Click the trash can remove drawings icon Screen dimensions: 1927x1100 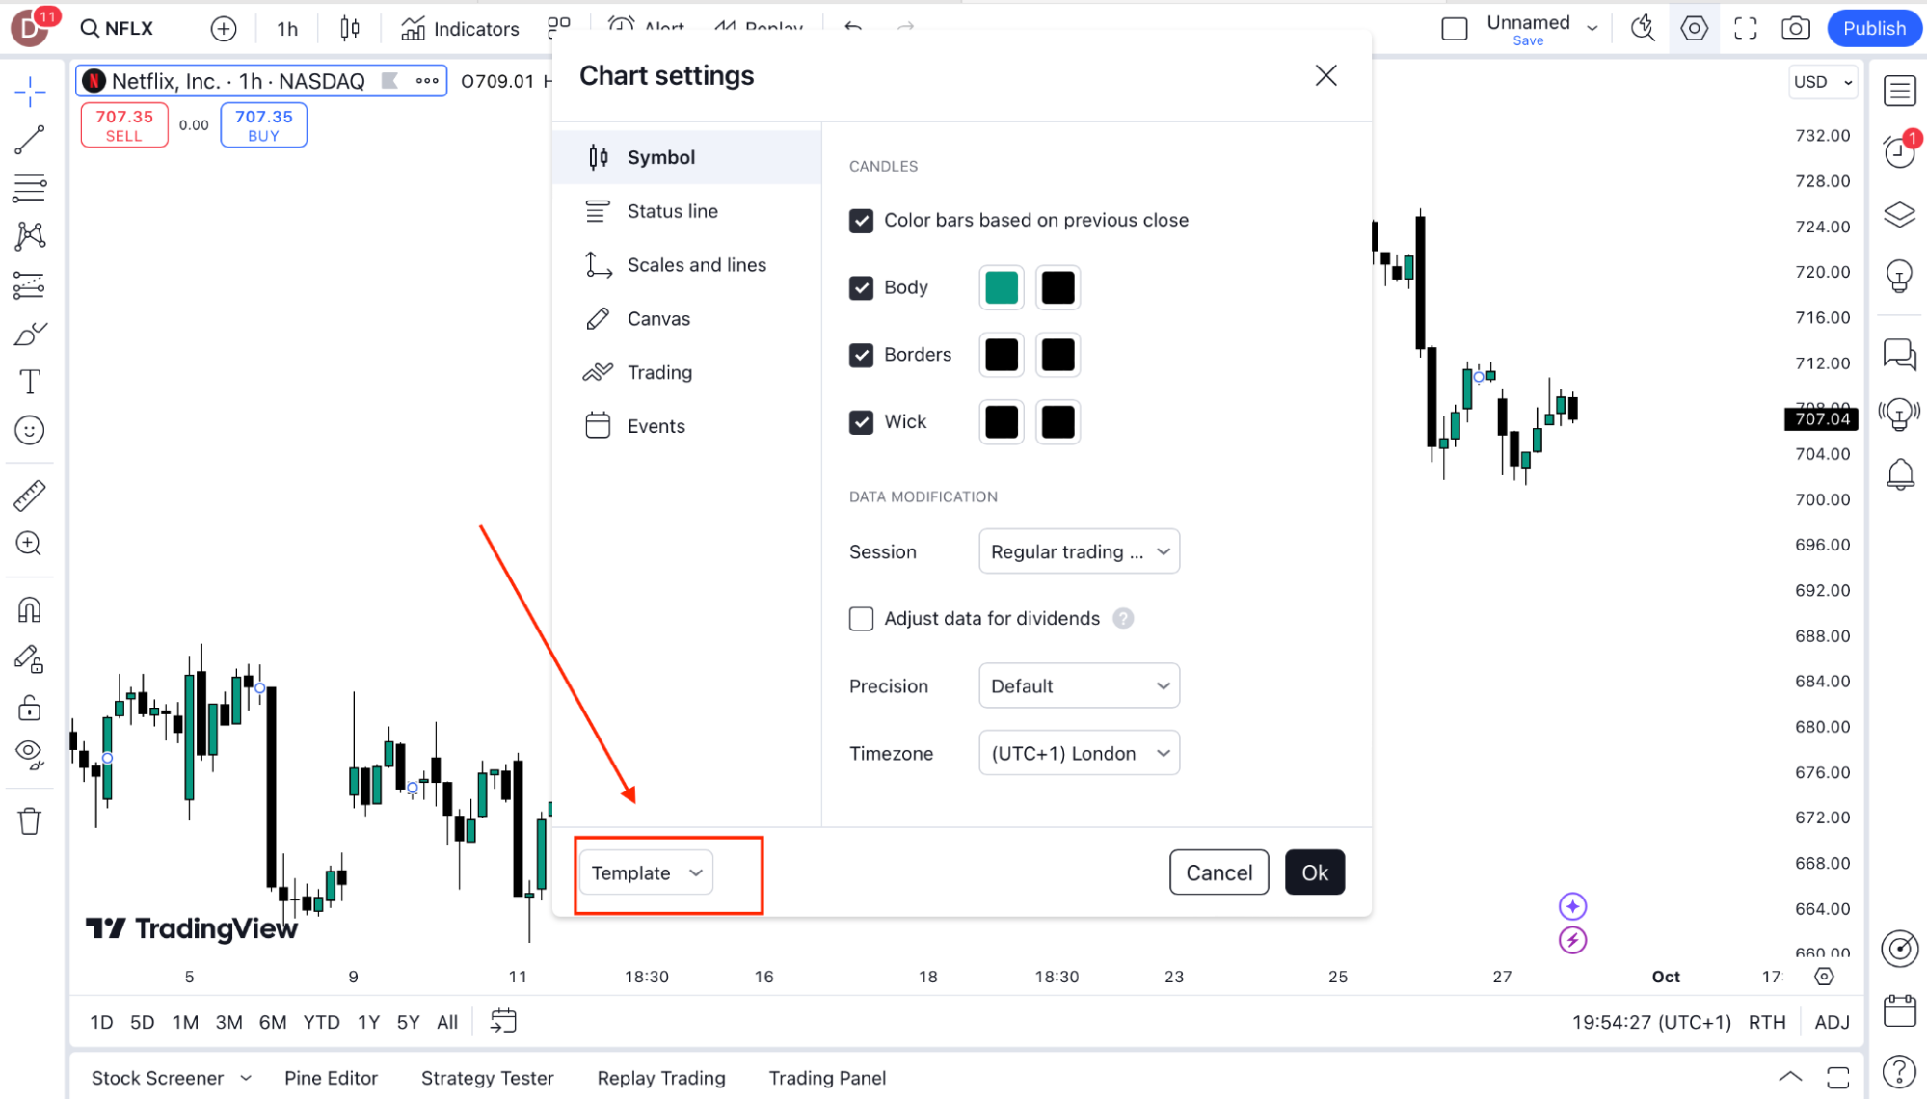30,821
